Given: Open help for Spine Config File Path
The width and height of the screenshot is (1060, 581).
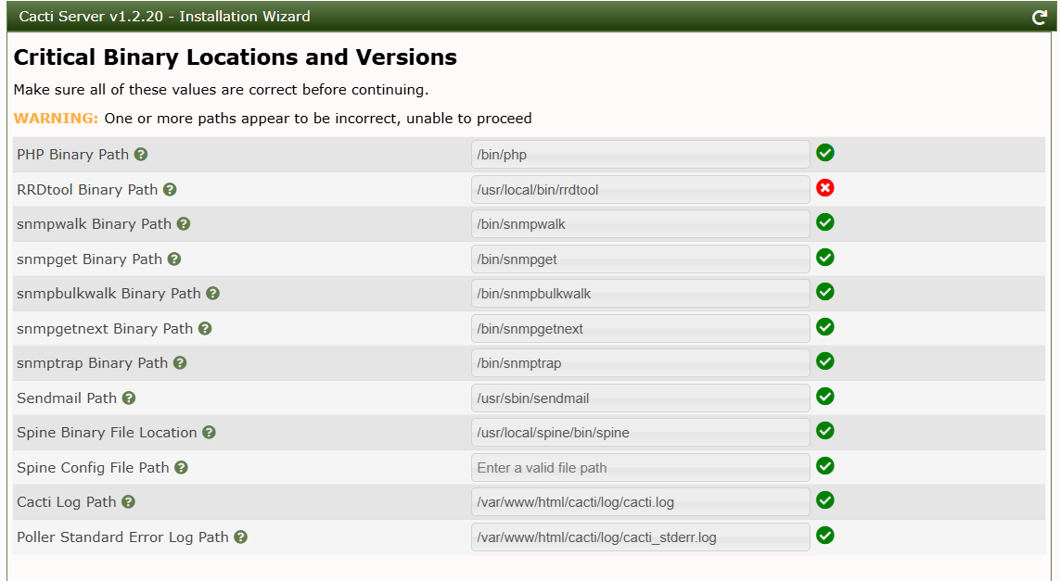Looking at the screenshot, I should click(x=181, y=468).
